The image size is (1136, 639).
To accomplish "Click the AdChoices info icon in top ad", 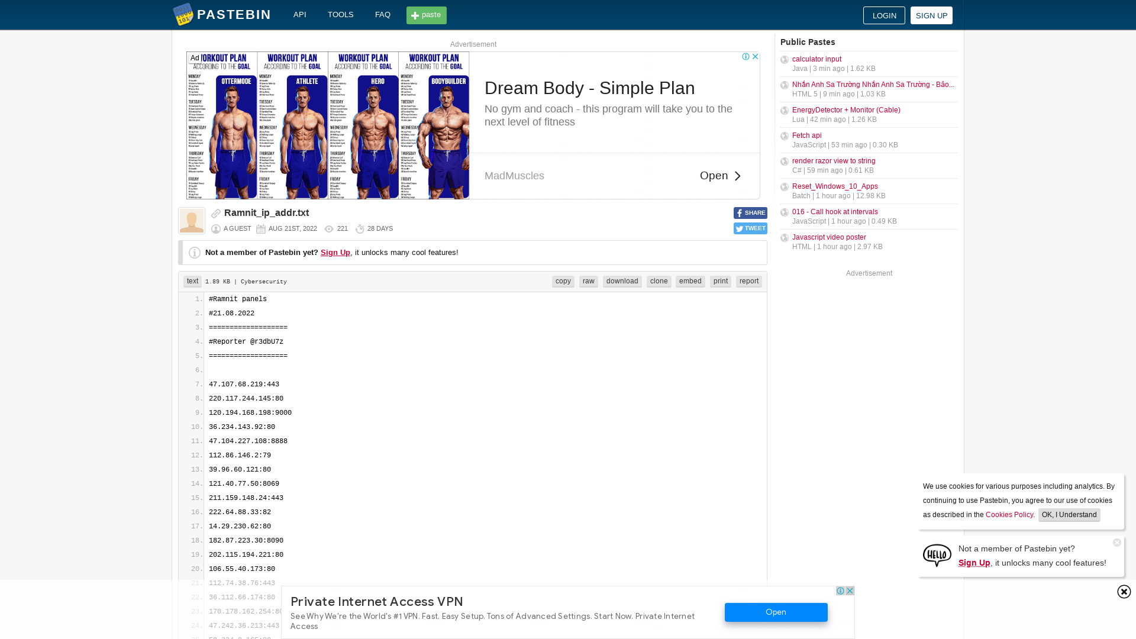I will coord(745,57).
